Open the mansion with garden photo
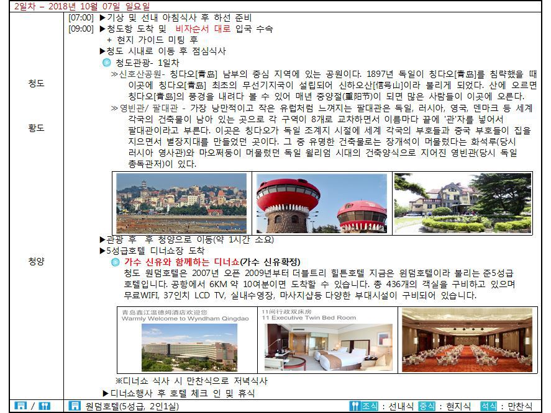The image size is (551, 413). [462, 203]
